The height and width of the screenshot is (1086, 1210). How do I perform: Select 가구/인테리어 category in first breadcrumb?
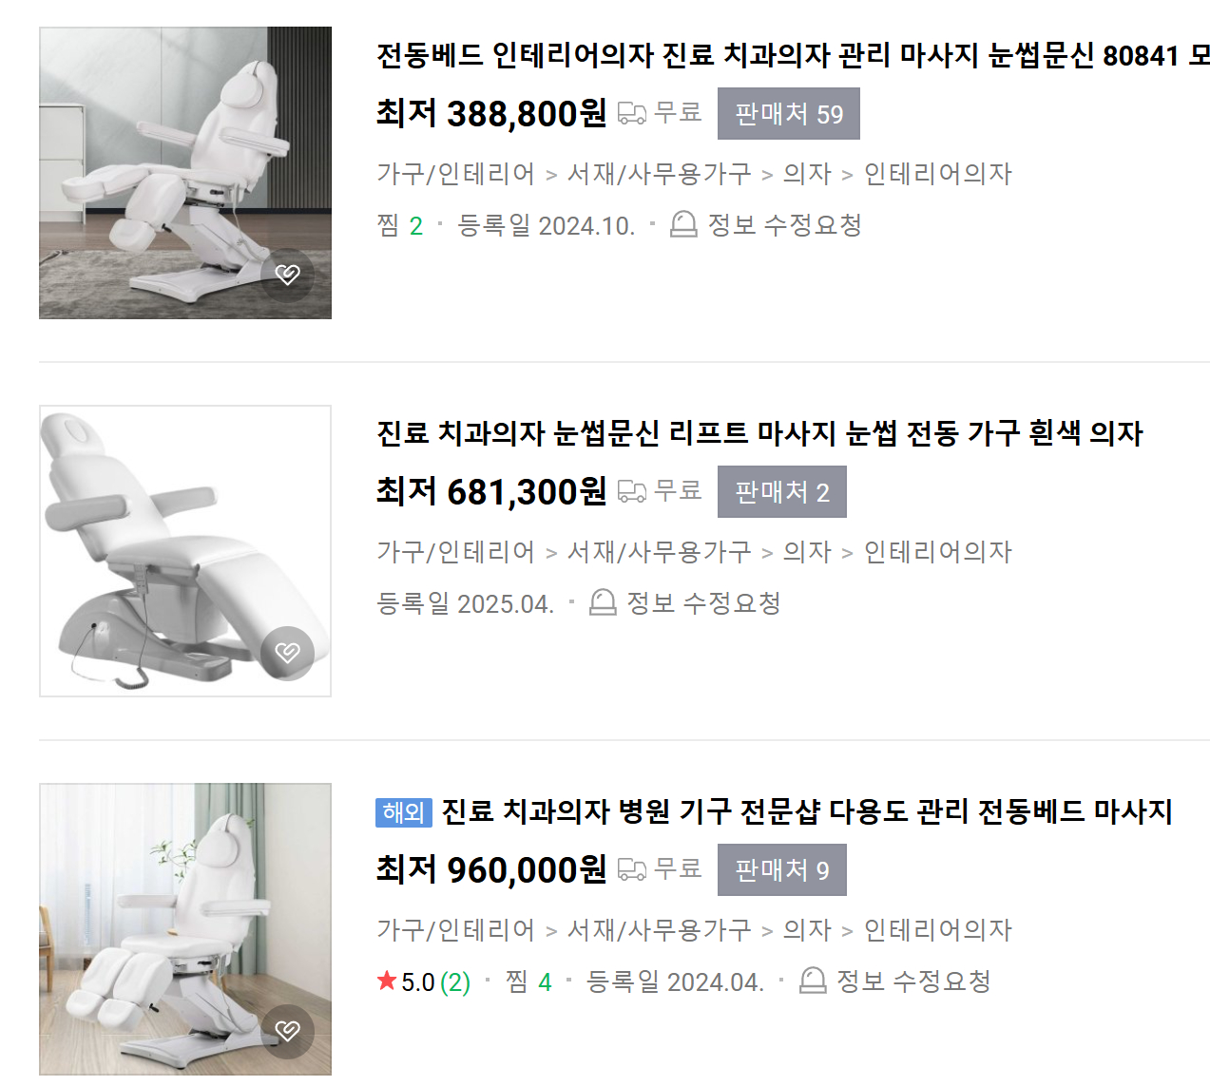click(456, 174)
